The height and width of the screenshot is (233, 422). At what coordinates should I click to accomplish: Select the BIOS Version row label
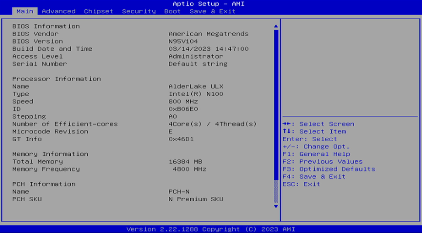[38, 41]
